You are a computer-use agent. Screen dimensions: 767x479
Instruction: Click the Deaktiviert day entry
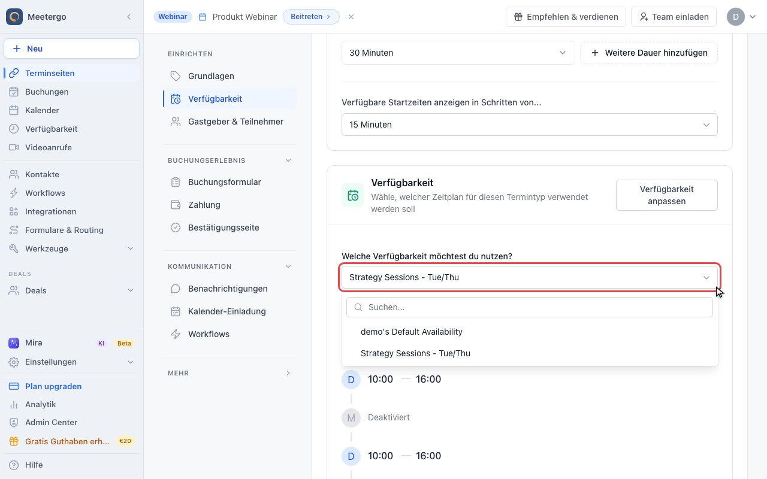[x=389, y=417]
